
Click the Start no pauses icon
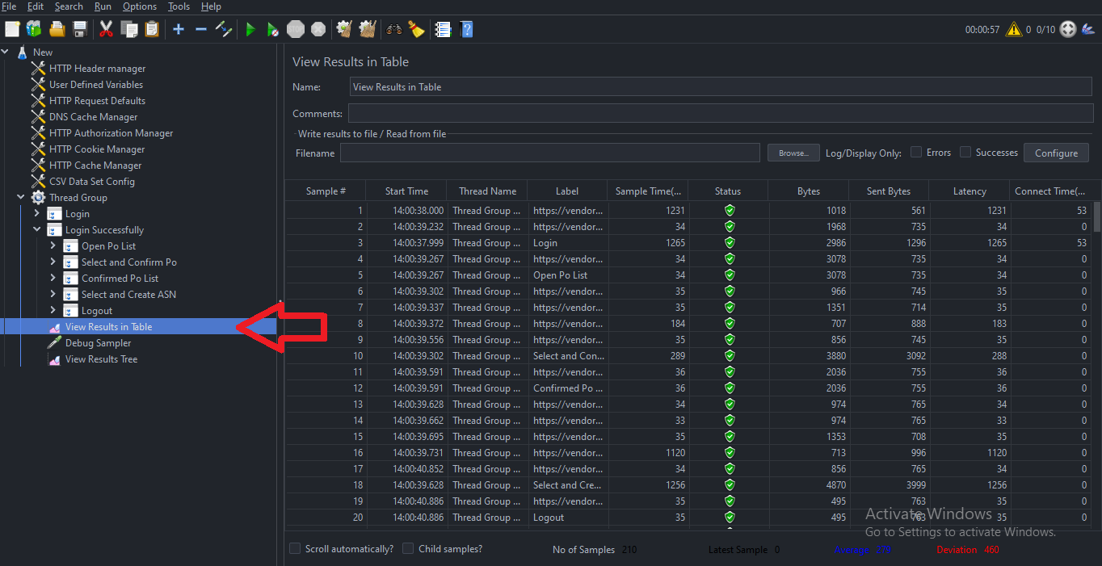(x=273, y=29)
